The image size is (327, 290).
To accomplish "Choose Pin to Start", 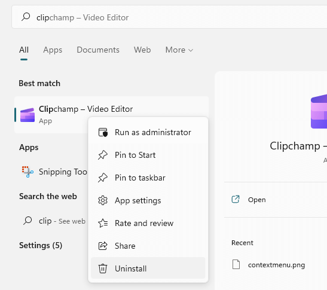I will point(148,155).
